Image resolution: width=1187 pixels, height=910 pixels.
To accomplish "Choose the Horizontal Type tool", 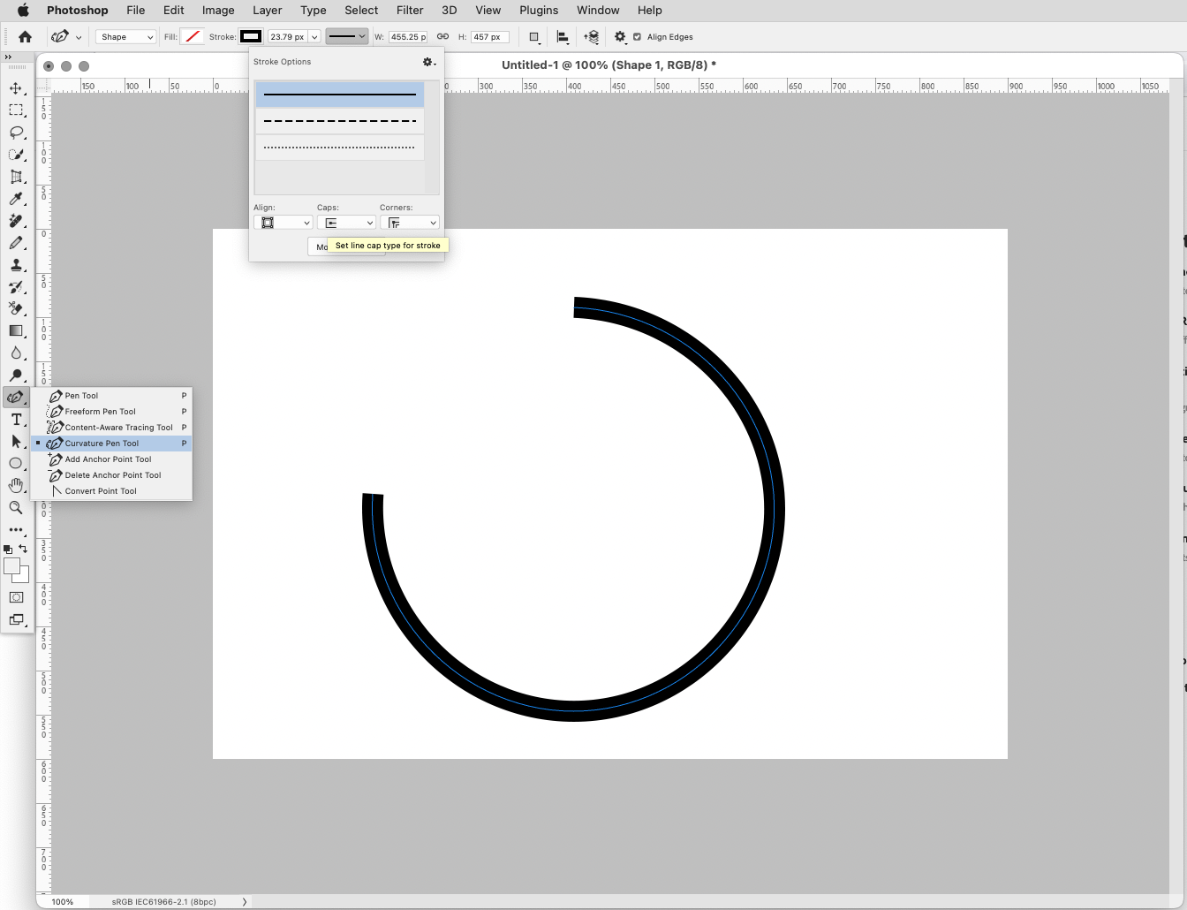I will coord(16,420).
